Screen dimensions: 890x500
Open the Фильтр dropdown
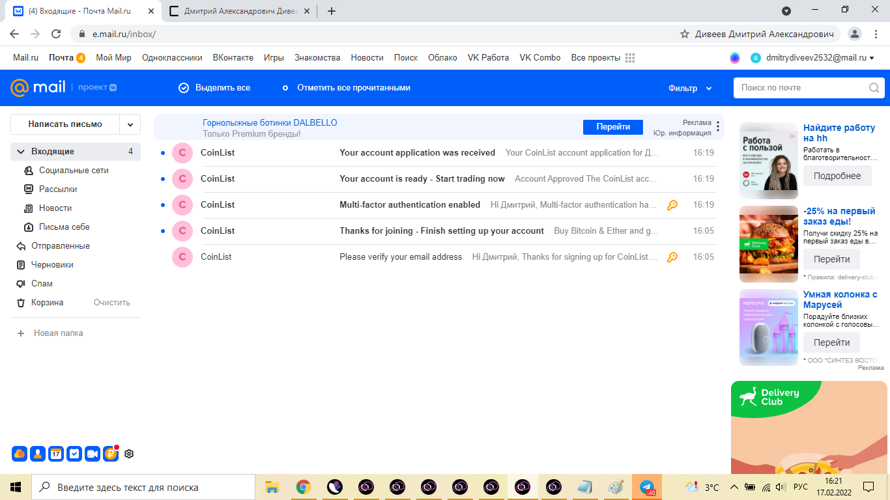pyautogui.click(x=690, y=88)
